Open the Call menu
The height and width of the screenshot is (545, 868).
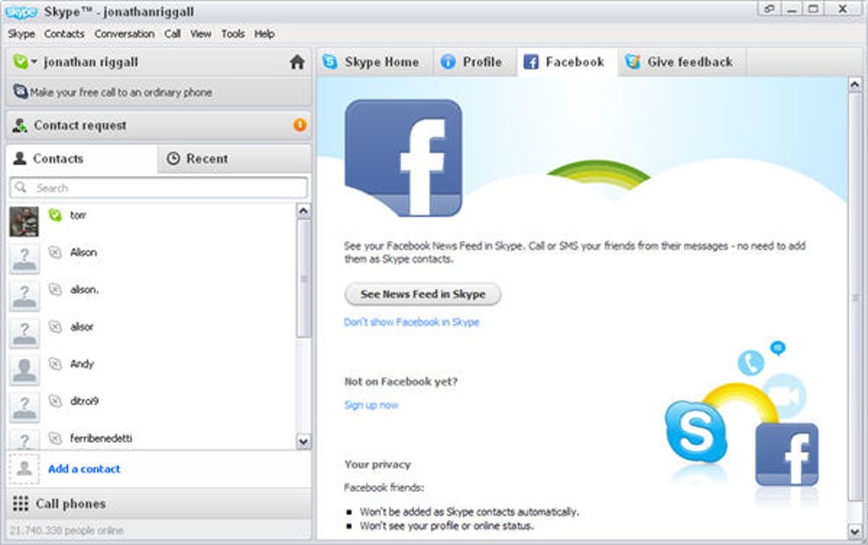pyautogui.click(x=173, y=34)
